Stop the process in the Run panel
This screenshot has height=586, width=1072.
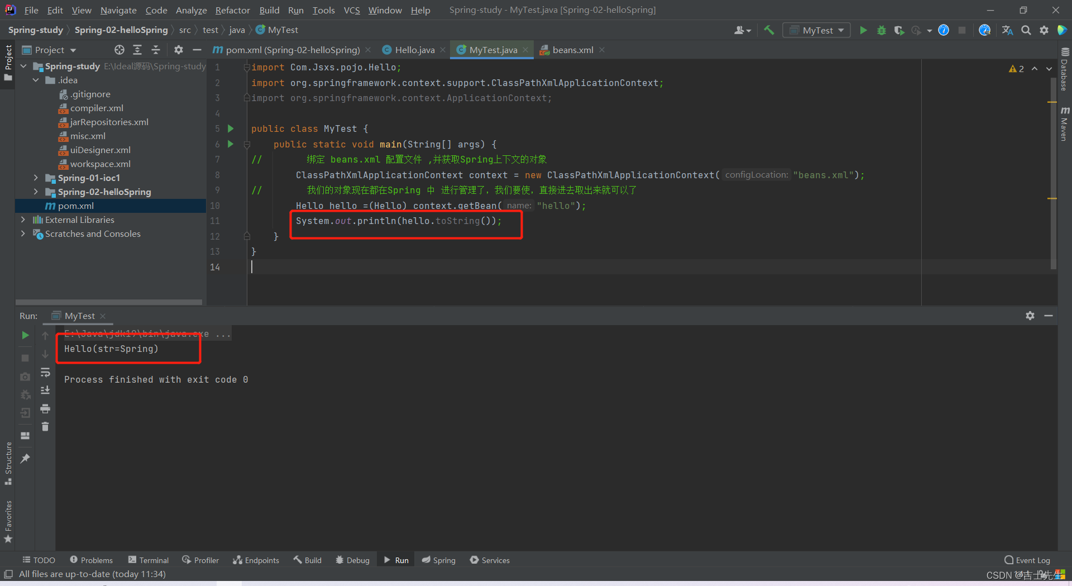(x=25, y=358)
